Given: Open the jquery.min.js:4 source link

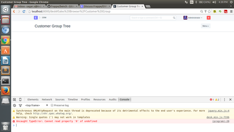Looking at the screenshot, I should (x=219, y=111).
